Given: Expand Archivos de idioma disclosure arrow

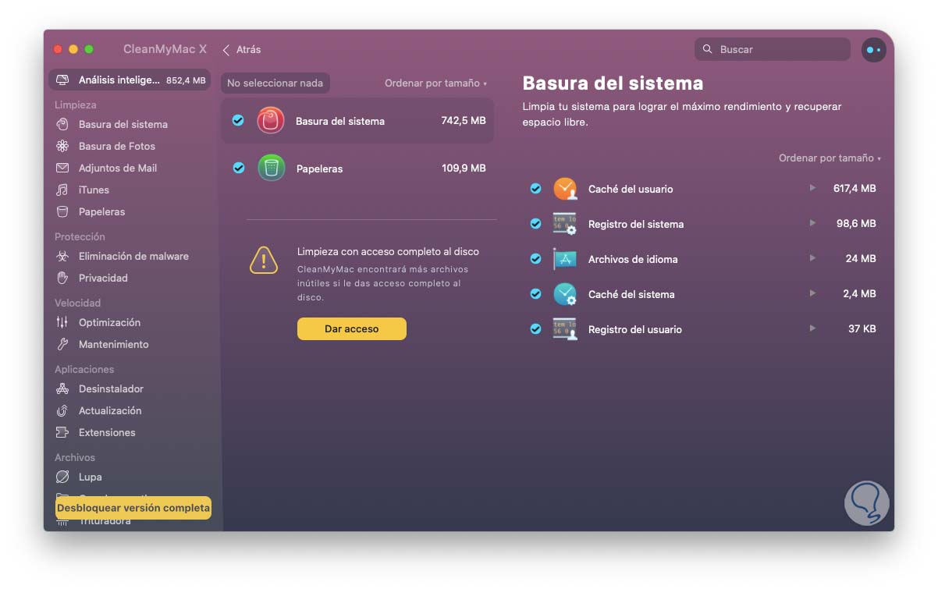Looking at the screenshot, I should pyautogui.click(x=812, y=258).
